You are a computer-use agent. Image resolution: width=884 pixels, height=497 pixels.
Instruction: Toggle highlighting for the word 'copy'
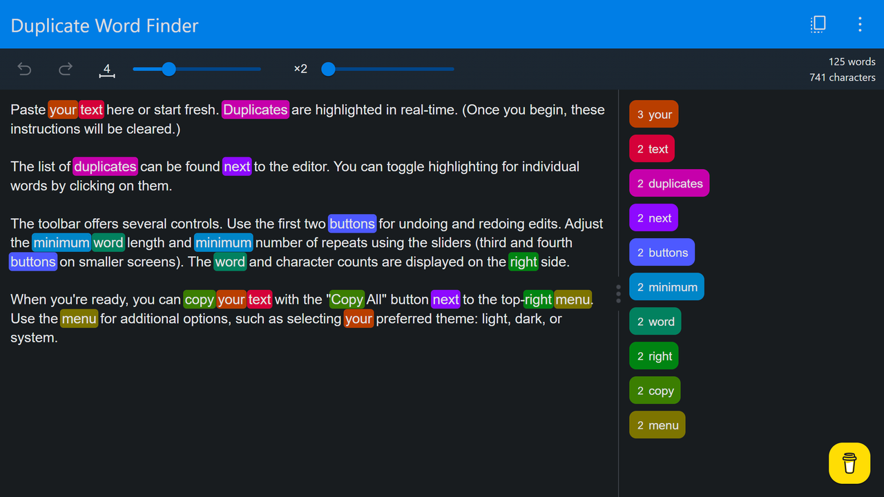[655, 390]
